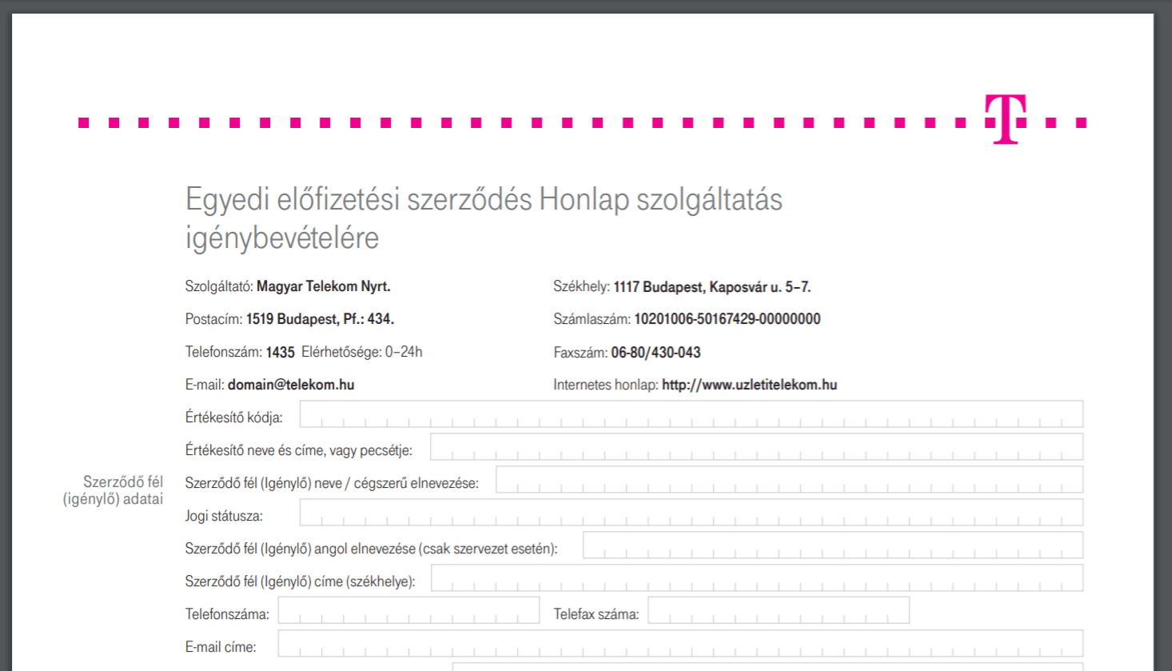Click the Értékesítő neve és címe field
The width and height of the screenshot is (1172, 671).
click(x=756, y=447)
